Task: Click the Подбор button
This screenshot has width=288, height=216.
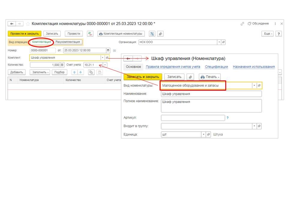Action: [59, 72]
